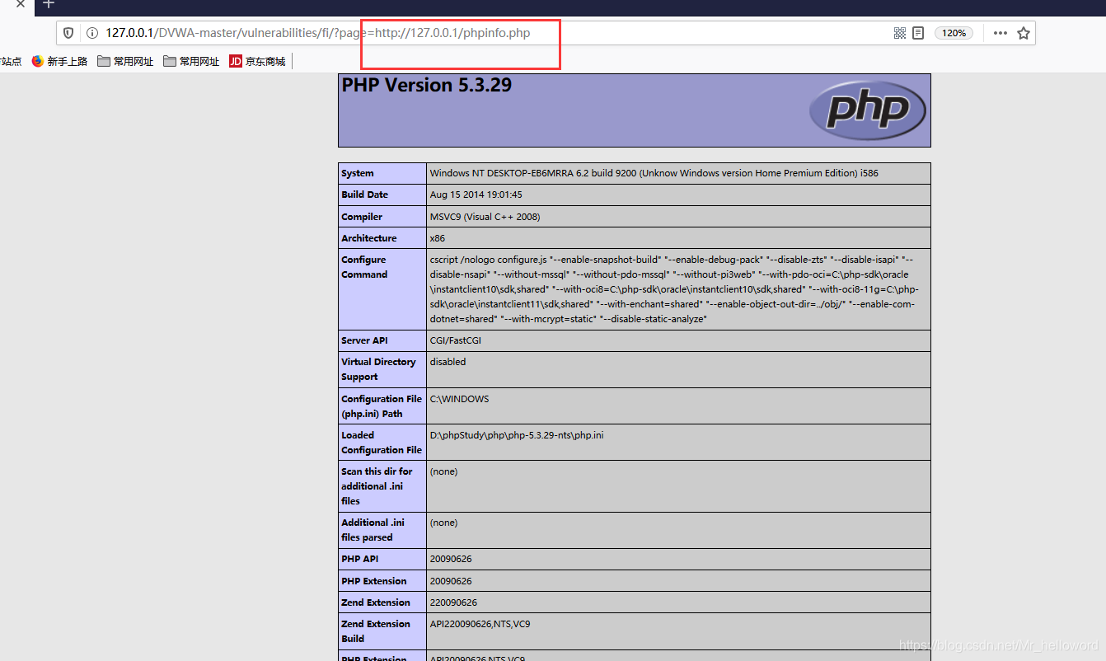Show site information via the info icon
The width and height of the screenshot is (1106, 661).
pos(91,33)
